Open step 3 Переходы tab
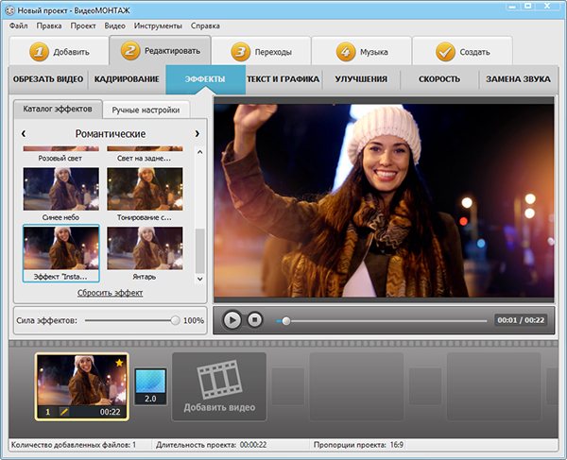Image resolution: width=567 pixels, height=460 pixels. (261, 52)
